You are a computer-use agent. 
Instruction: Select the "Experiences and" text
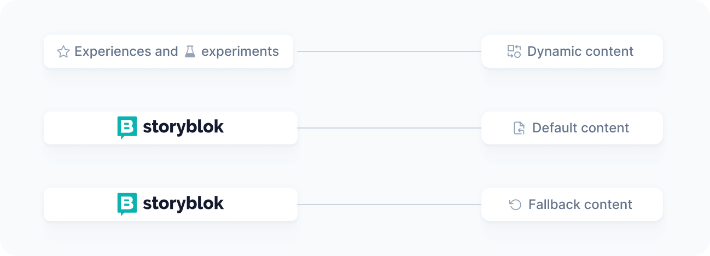pos(126,51)
